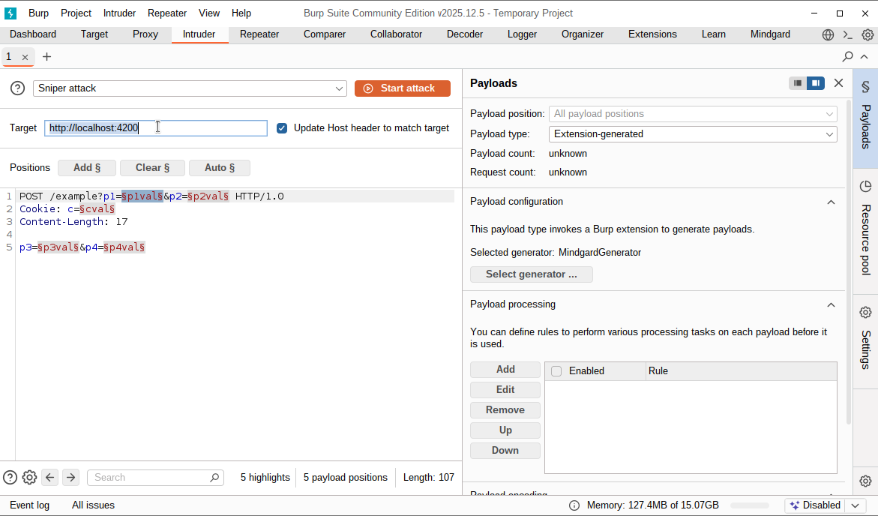Screen dimensions: 878x516
Task: Click the bottom-left gear icon under the positions editor
Action: coord(29,477)
